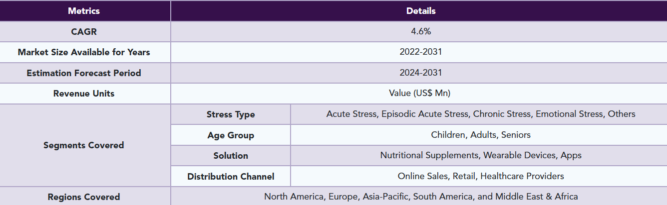
Task: Select the Revenue Units label
Action: click(84, 94)
